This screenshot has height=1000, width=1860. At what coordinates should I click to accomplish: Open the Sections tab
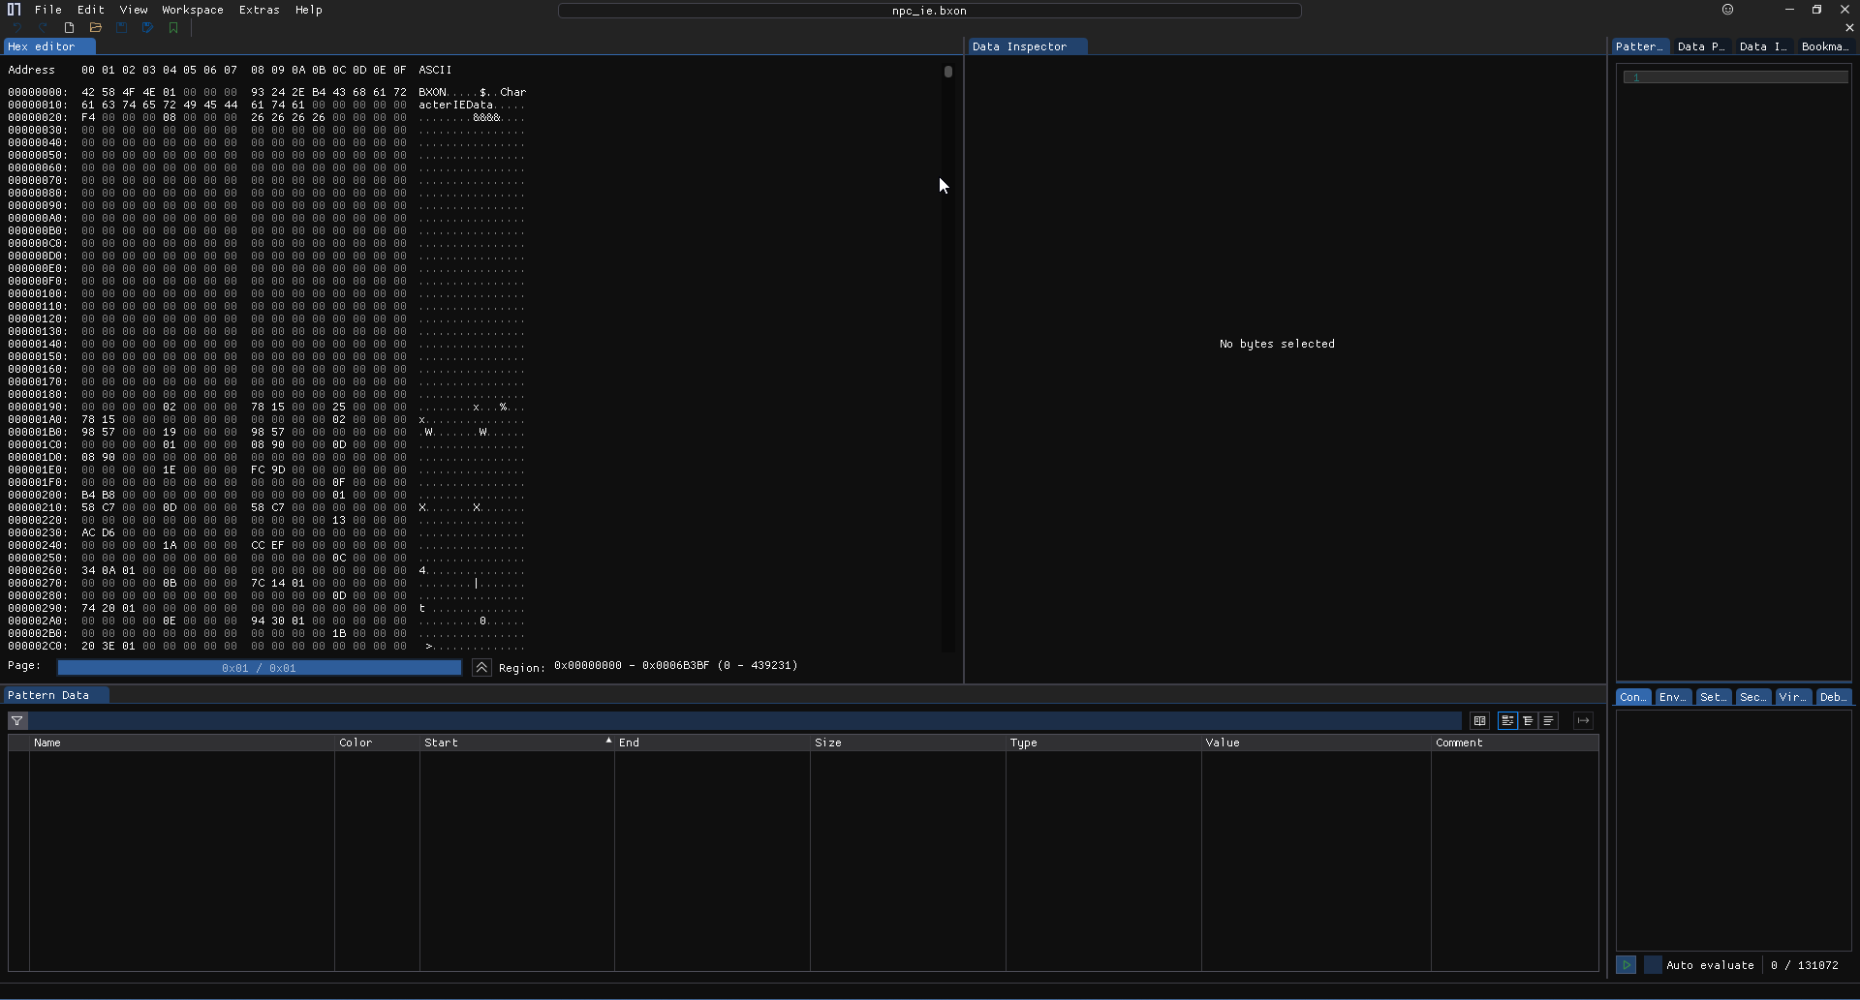[1753, 697]
